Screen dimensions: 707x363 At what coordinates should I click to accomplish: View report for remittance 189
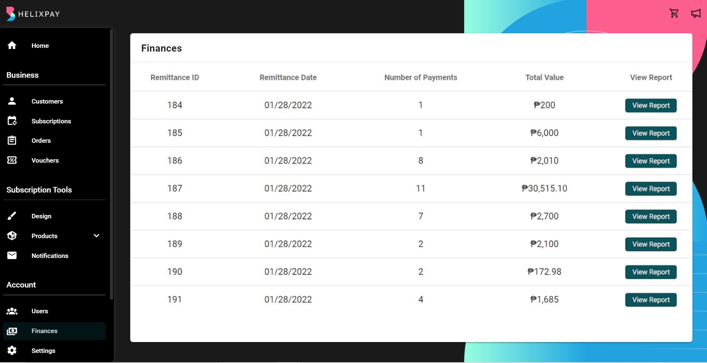tap(651, 244)
